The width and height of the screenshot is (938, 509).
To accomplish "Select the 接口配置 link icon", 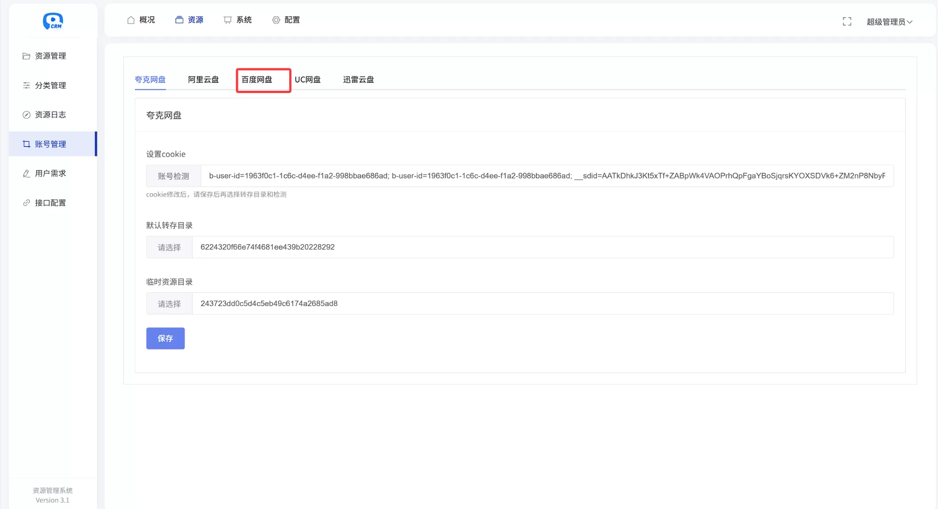I will click(x=26, y=202).
